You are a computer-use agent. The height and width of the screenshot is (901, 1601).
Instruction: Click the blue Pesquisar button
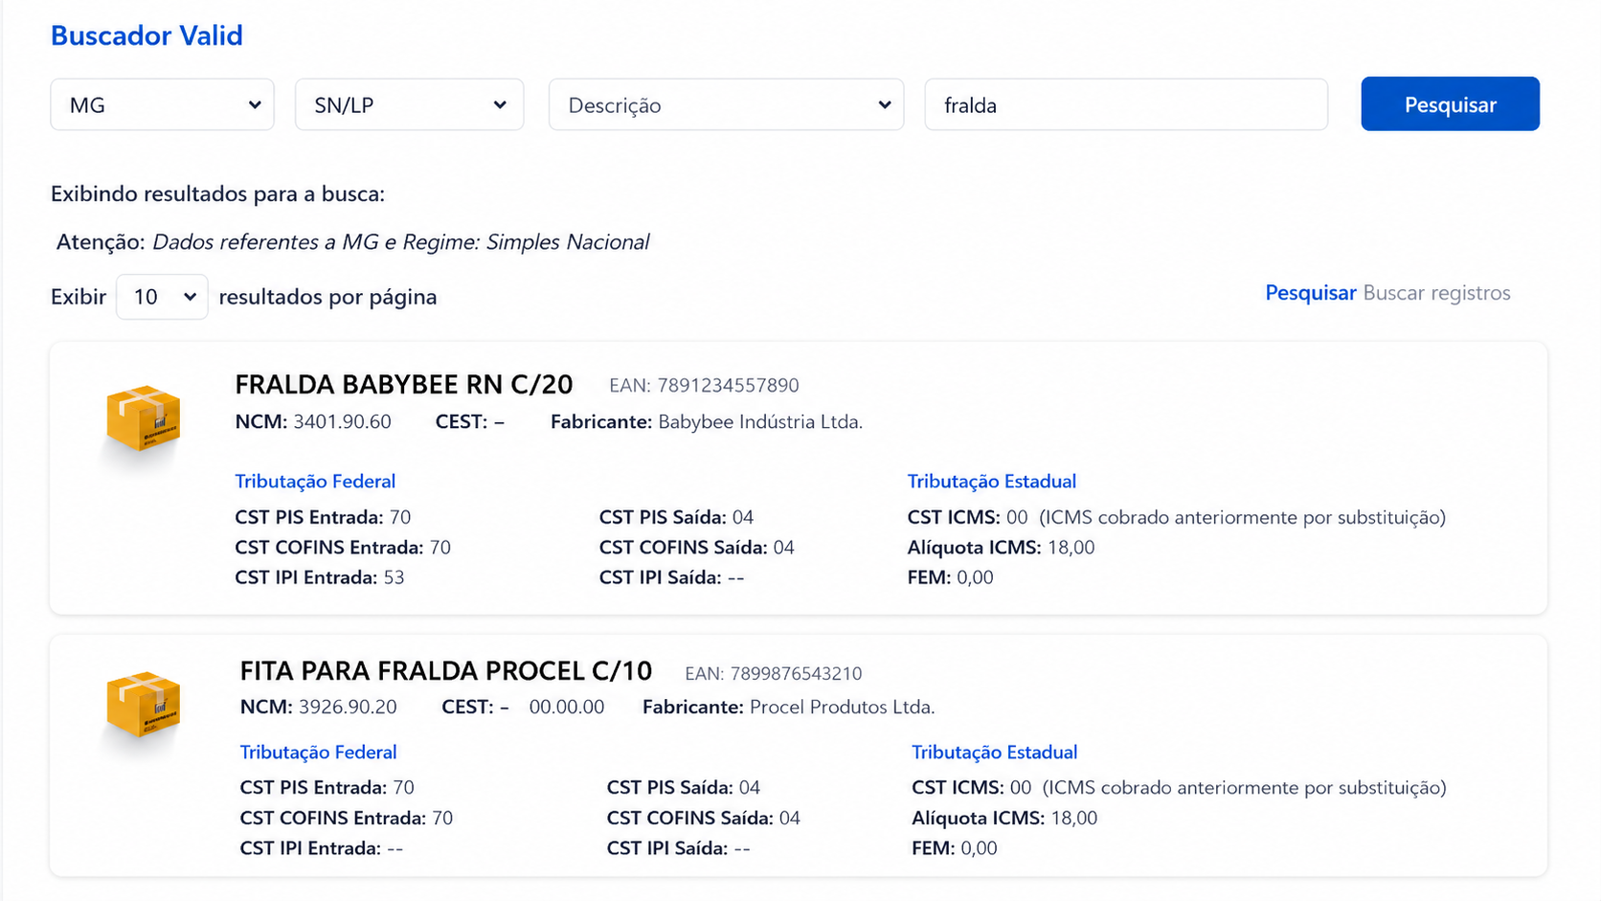[x=1450, y=104]
